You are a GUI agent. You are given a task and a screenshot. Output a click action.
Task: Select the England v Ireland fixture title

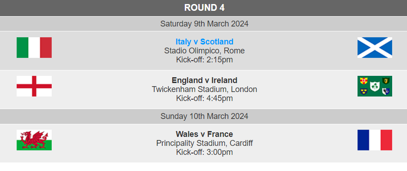coord(204,80)
